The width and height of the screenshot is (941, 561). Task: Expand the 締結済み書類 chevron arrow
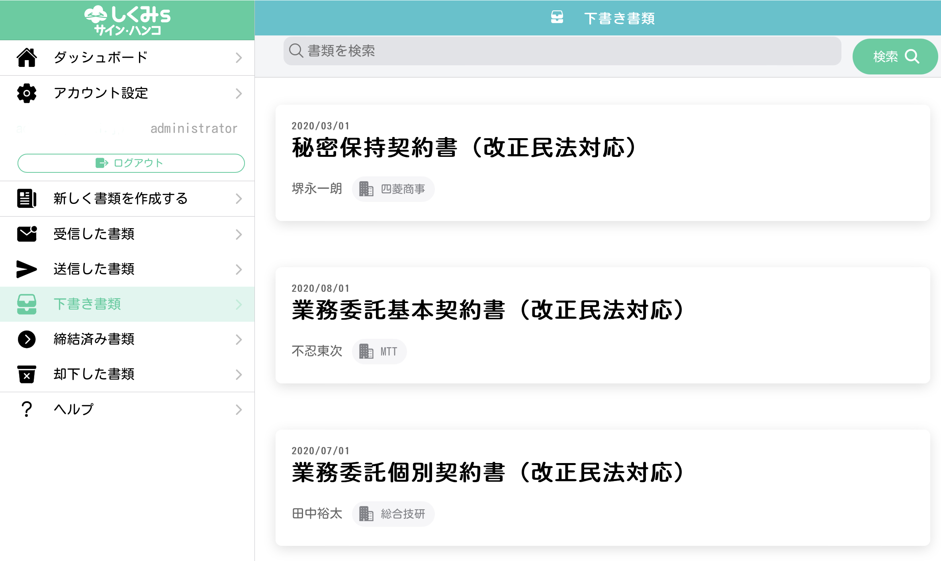239,340
